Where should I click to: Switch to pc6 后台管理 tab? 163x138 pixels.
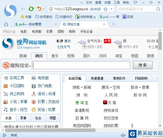coord(34,24)
